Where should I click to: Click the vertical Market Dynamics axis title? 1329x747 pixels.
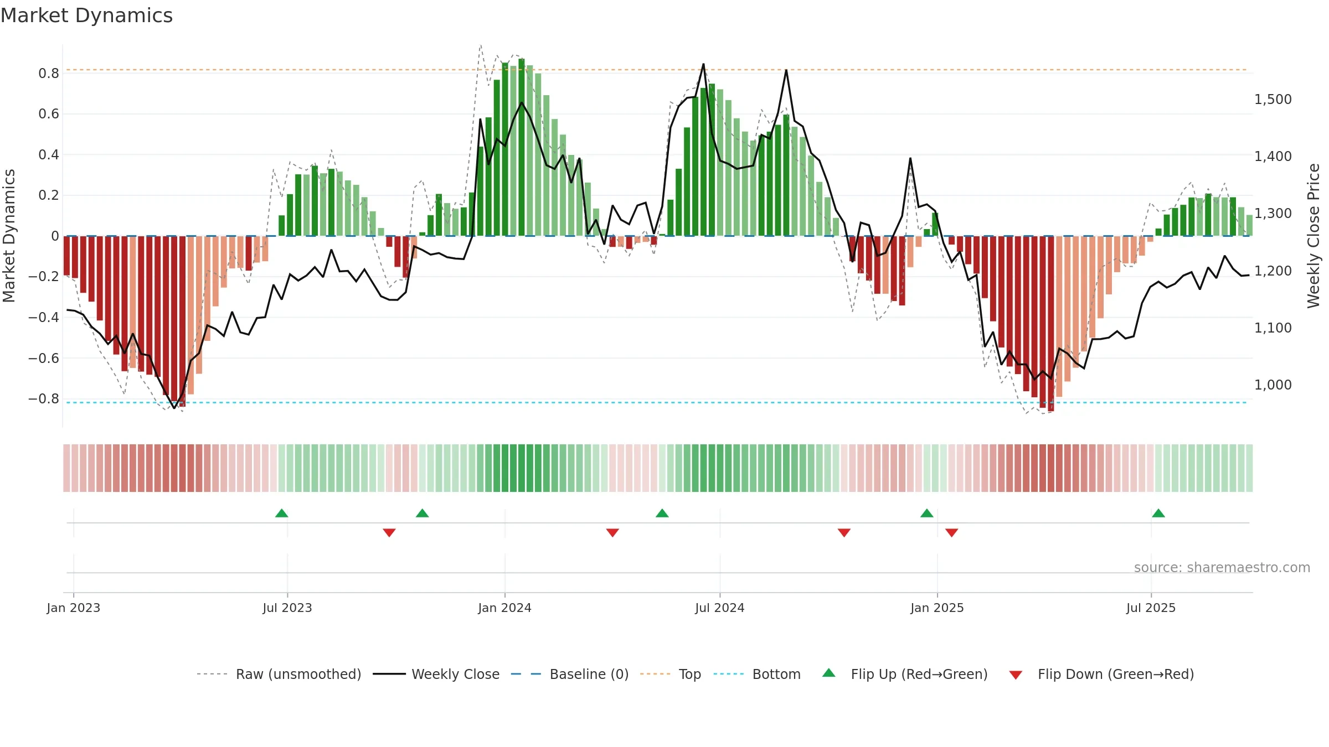(x=9, y=236)
